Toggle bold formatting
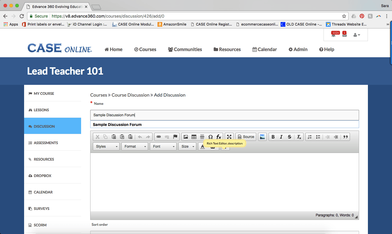The height and width of the screenshot is (234, 392). (273, 137)
